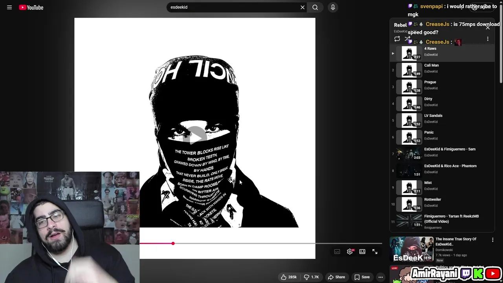This screenshot has height=283, width=503.
Task: Open 'EsDeeKid & Fimiguerrero - 5am' track
Action: point(442,154)
